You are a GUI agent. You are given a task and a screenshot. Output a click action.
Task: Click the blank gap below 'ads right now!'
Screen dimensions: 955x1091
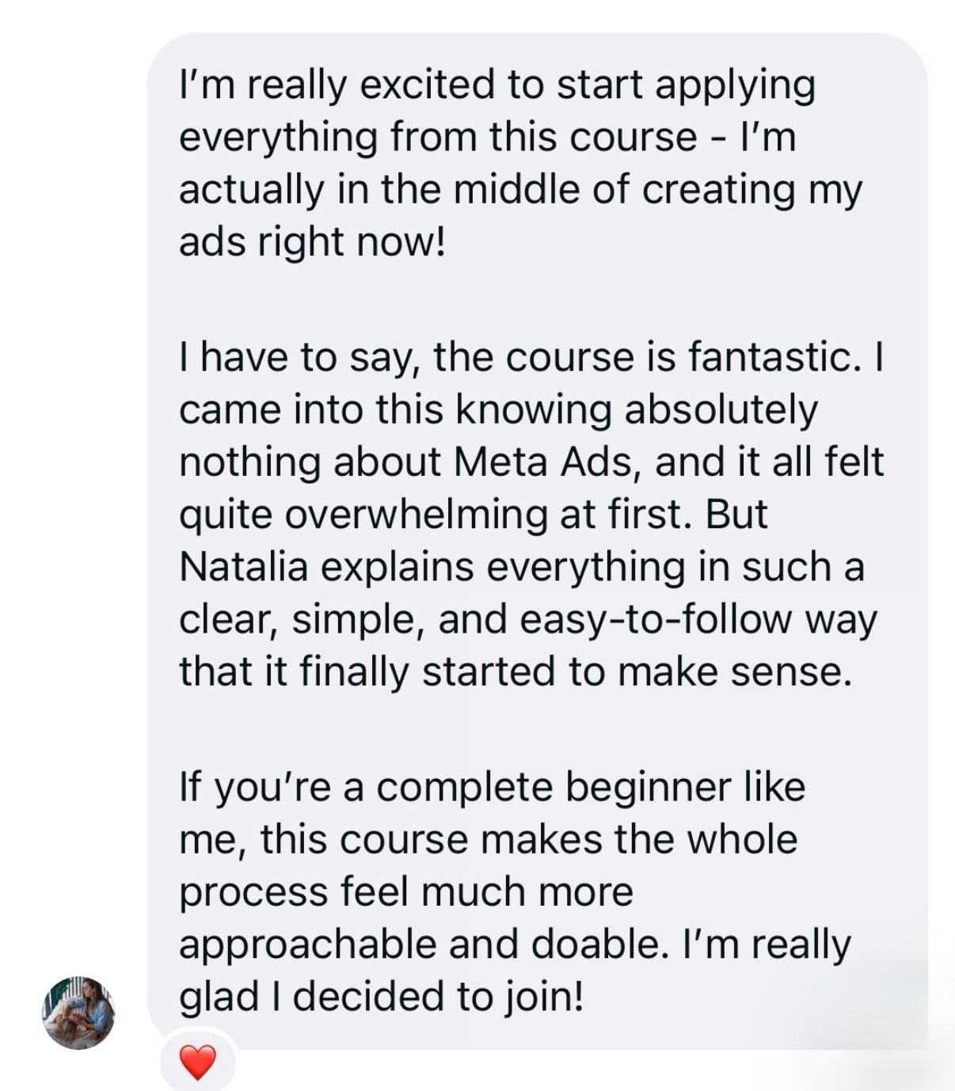[537, 299]
